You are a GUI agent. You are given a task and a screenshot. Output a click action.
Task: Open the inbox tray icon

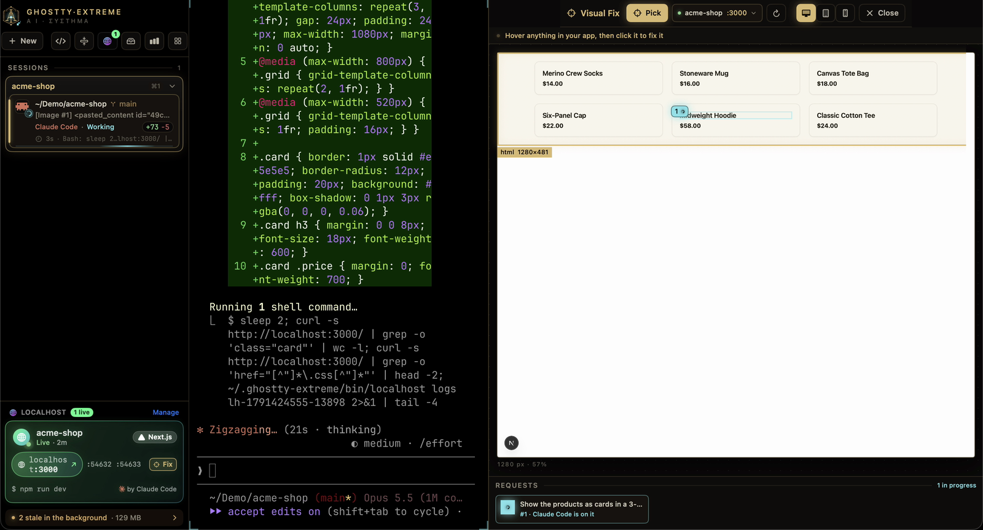pyautogui.click(x=131, y=41)
